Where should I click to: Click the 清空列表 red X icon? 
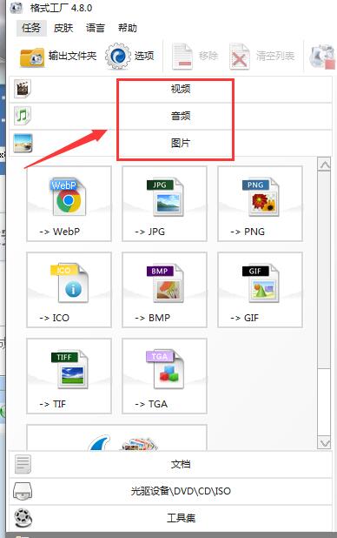(x=239, y=57)
